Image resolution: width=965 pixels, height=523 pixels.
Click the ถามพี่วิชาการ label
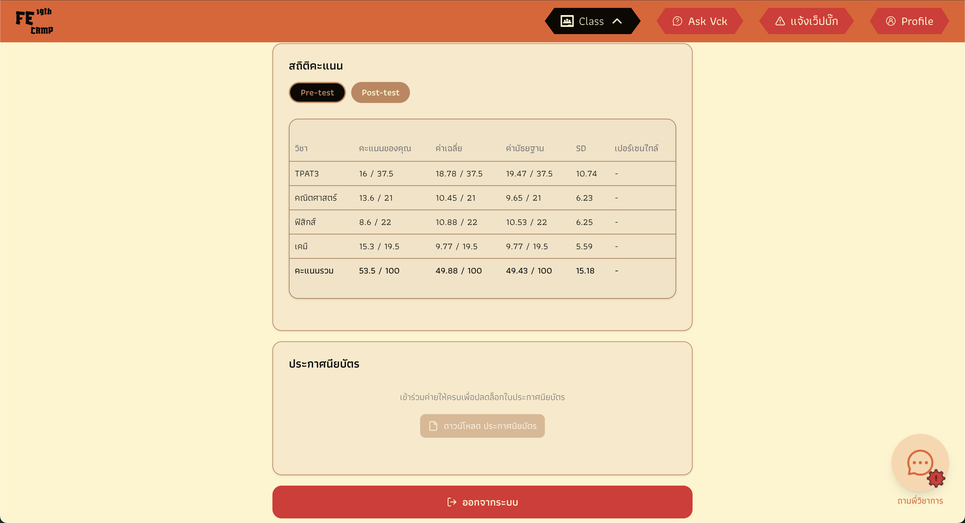coord(920,501)
